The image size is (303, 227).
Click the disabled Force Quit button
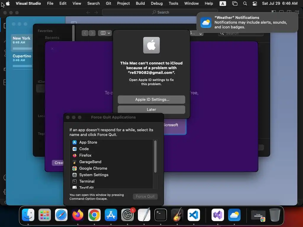point(145,196)
